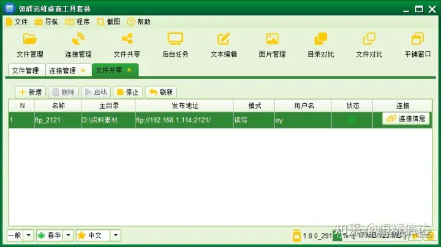Expand the 春华 theme dropdown
The image size is (441, 247).
[68, 235]
